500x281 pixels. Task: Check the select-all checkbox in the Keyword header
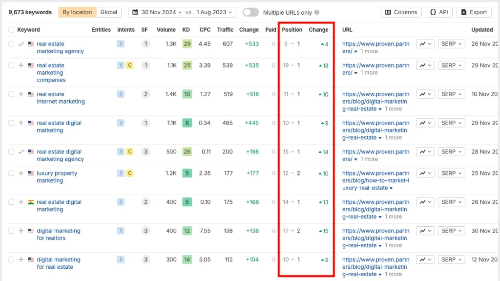pyautogui.click(x=11, y=30)
